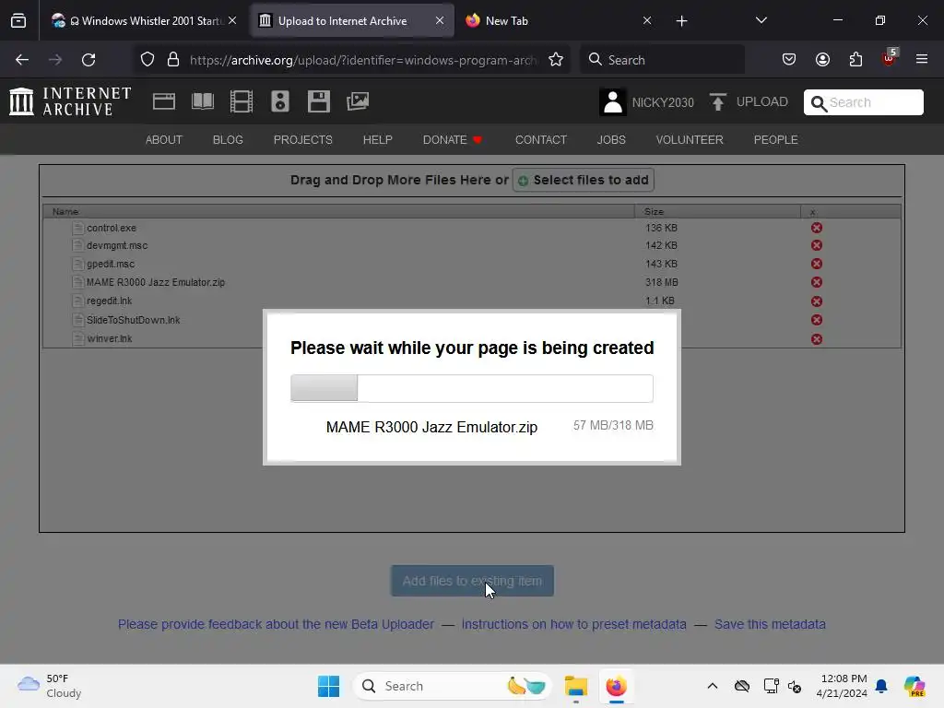Open the DONATE menu link
The image size is (944, 708).
(452, 140)
